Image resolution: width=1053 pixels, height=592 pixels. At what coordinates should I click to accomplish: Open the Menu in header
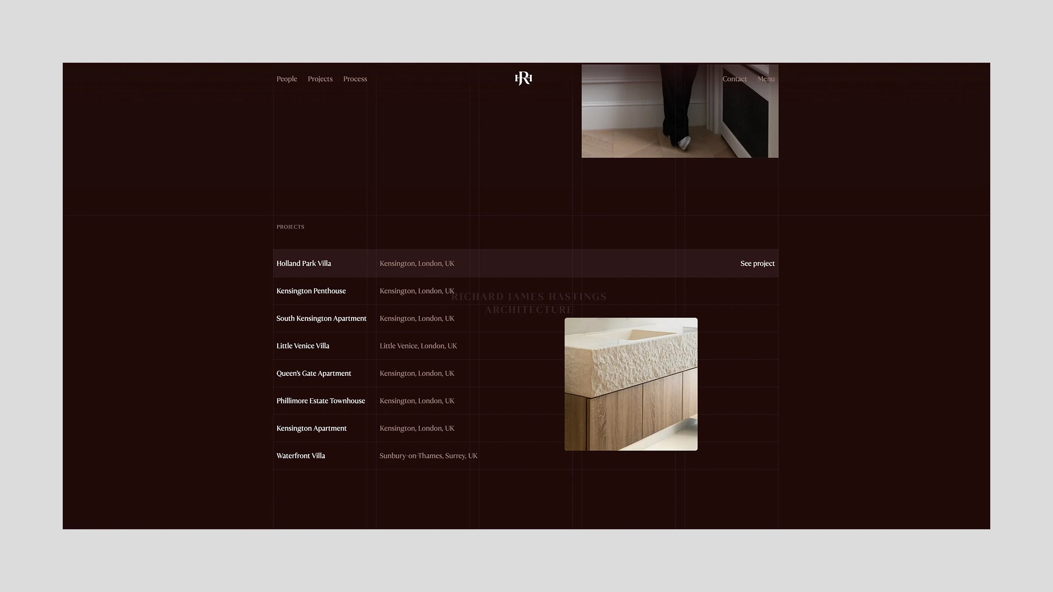tap(766, 79)
